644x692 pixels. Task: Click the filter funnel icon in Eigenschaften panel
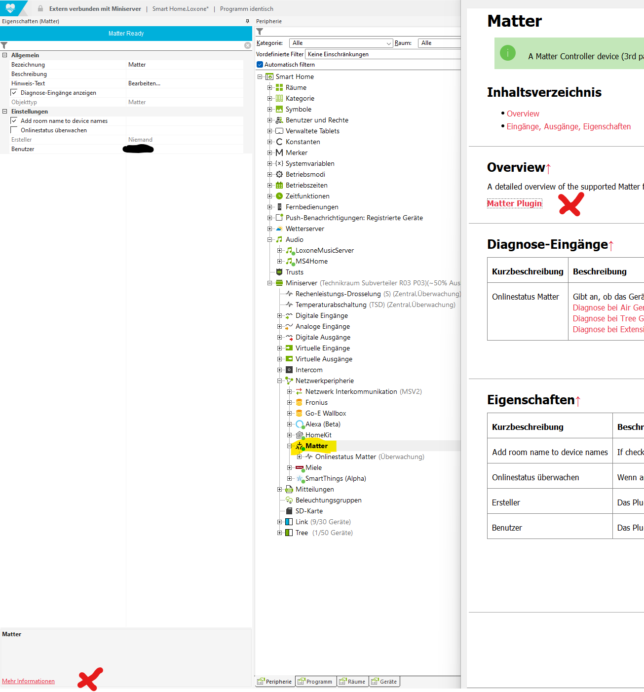(4, 45)
